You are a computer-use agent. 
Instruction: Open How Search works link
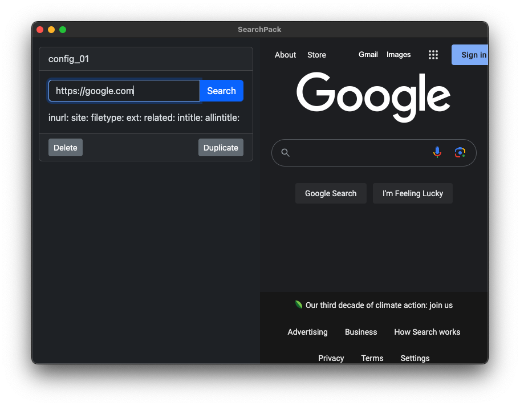427,332
